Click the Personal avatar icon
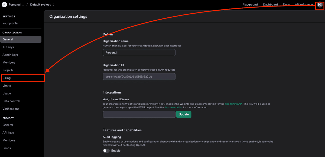325x157 pixels. (5, 5)
